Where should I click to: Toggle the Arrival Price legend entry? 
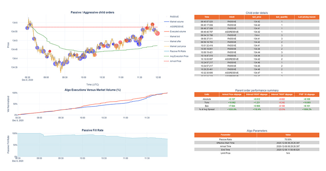[x=176, y=61]
